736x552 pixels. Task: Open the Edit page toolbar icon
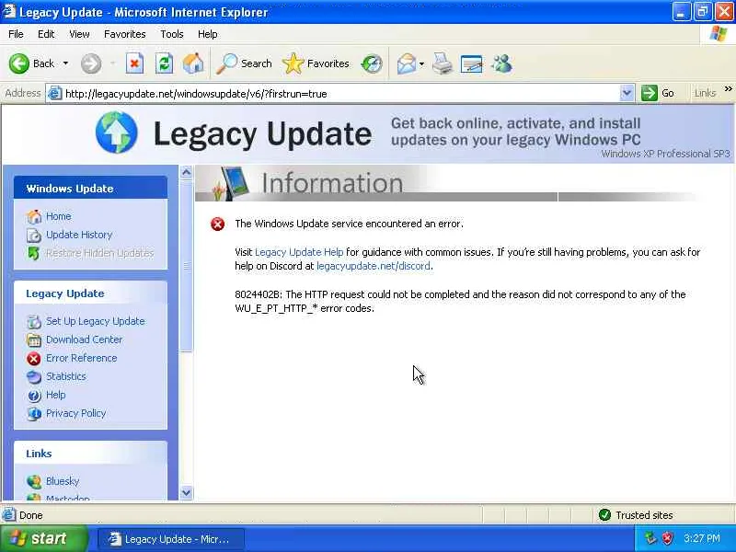472,64
